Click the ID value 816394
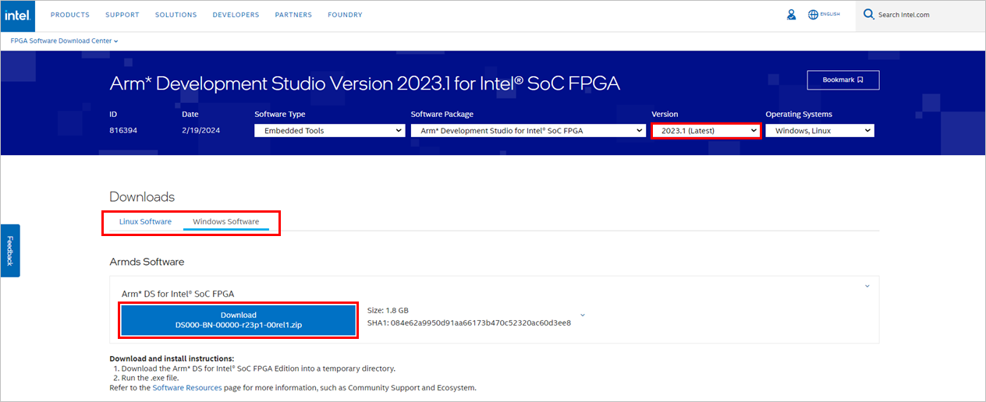This screenshot has width=986, height=402. (123, 131)
